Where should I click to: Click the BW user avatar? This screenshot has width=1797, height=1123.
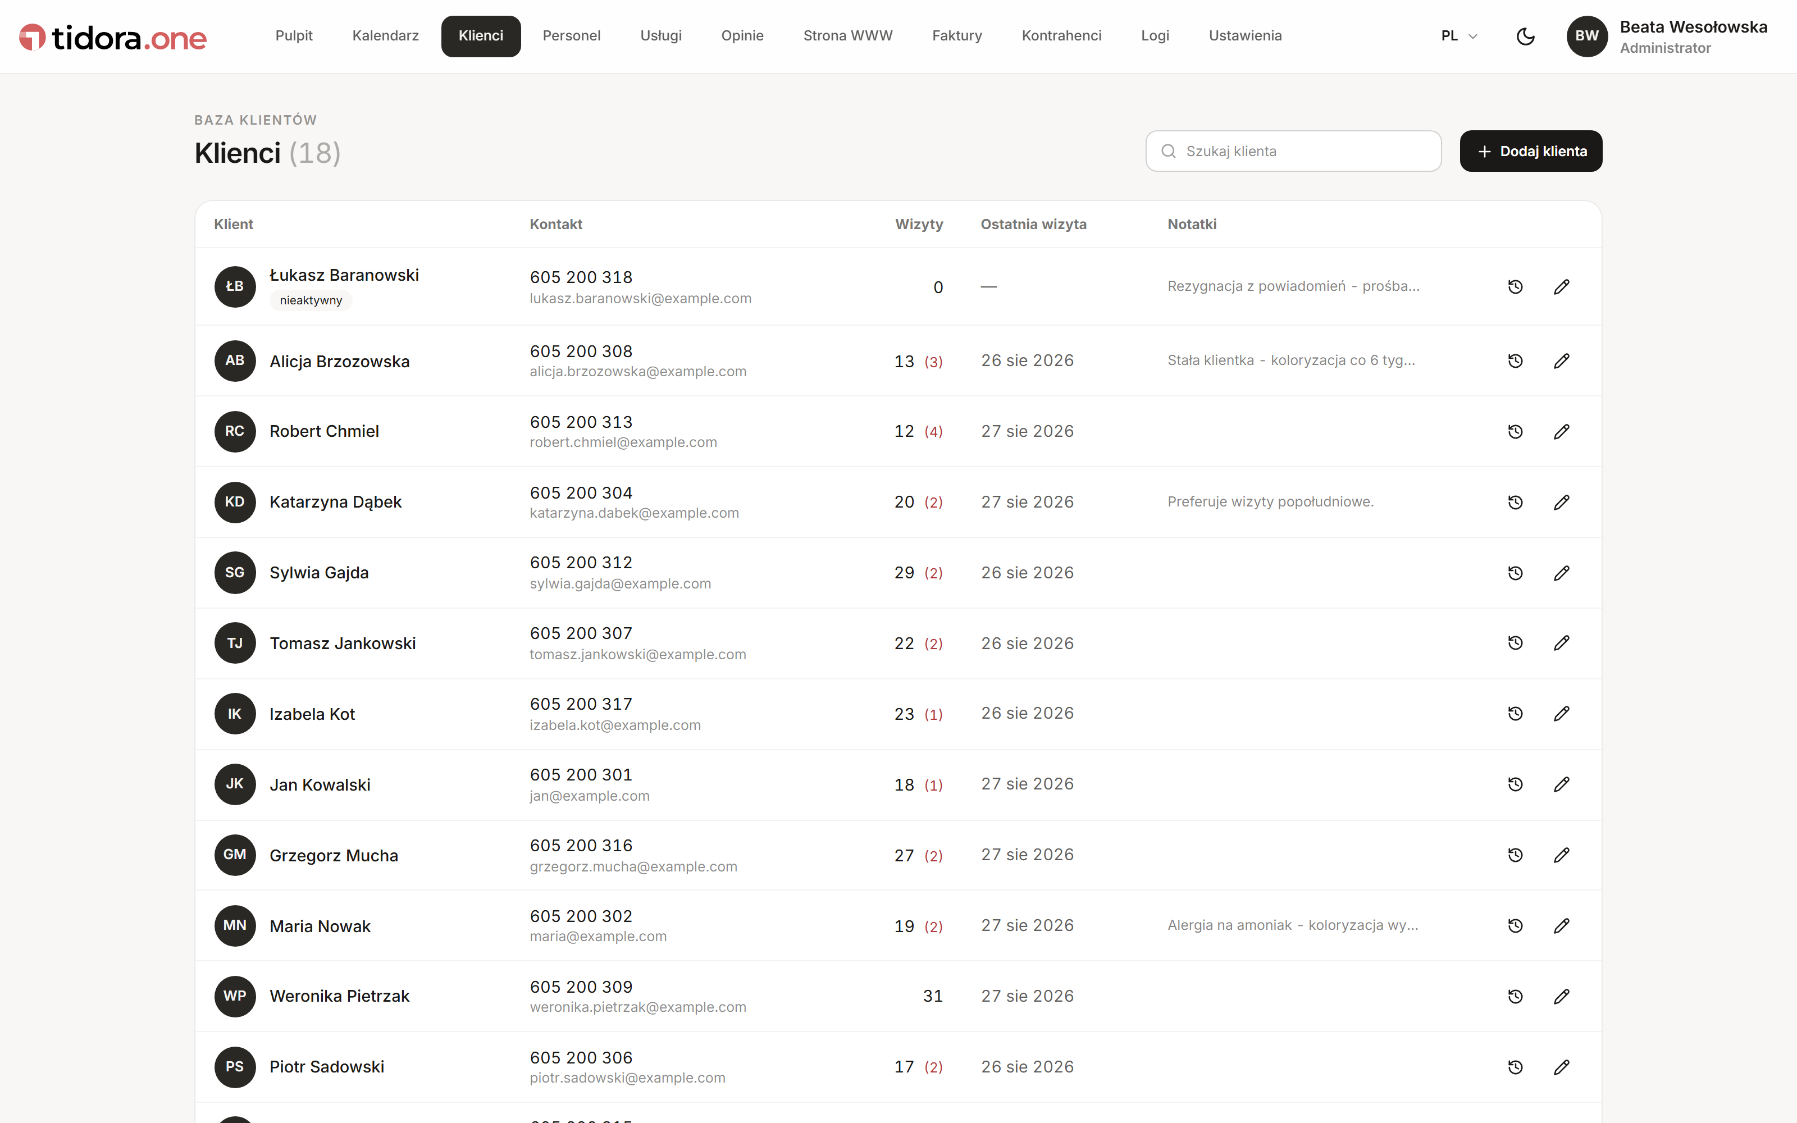point(1587,36)
